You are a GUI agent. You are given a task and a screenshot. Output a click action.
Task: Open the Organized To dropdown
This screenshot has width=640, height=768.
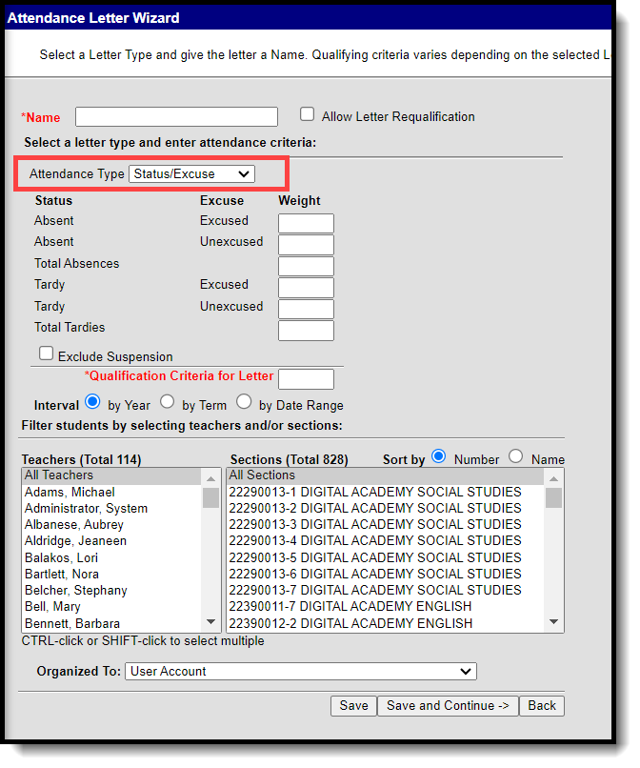301,672
